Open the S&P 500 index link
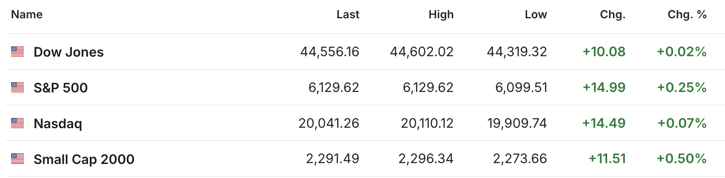This screenshot has width=725, height=178. [x=61, y=88]
